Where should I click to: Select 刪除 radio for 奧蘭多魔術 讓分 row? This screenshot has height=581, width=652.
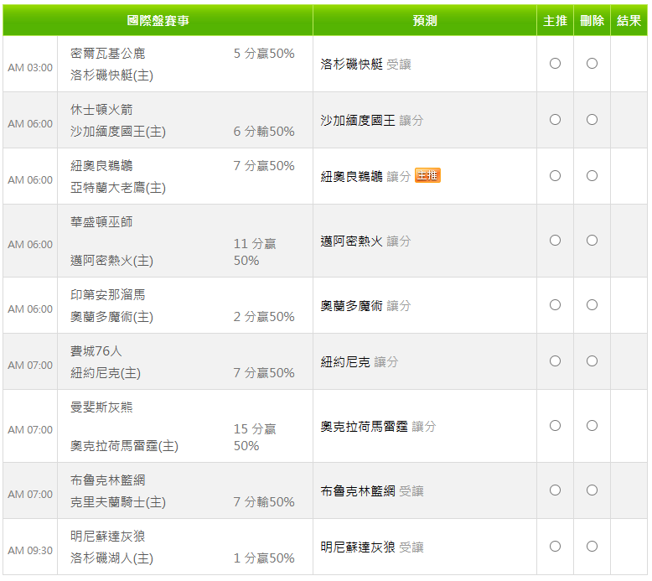tap(592, 305)
